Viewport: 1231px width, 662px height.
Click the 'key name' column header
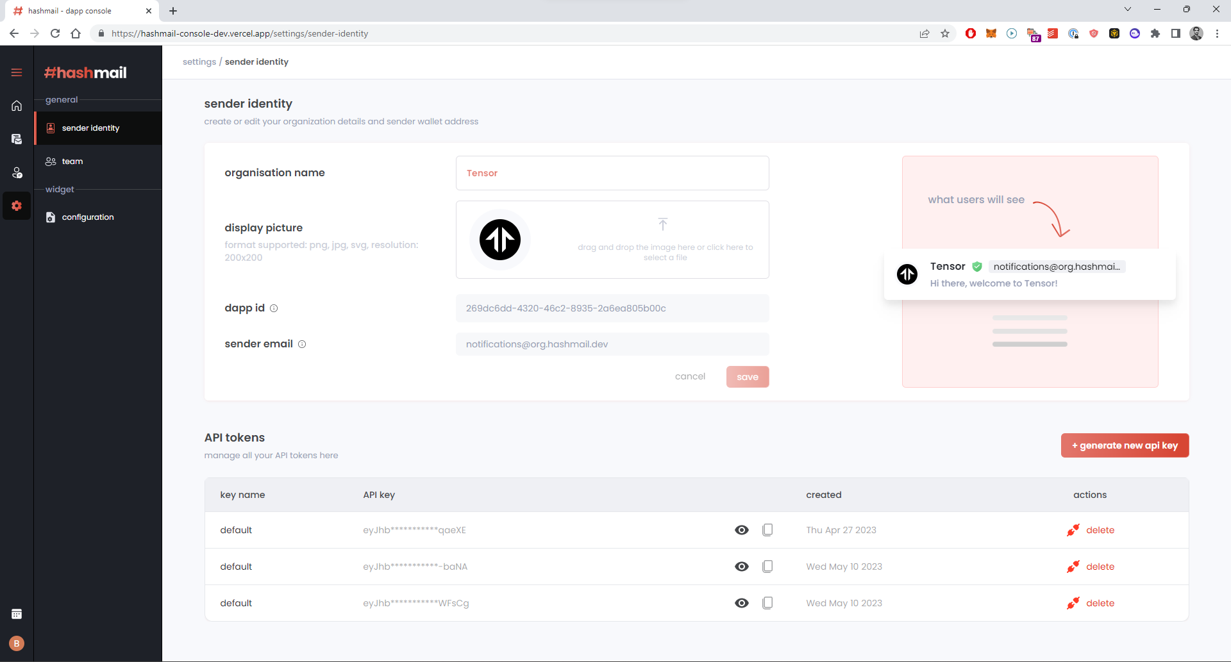click(x=242, y=495)
